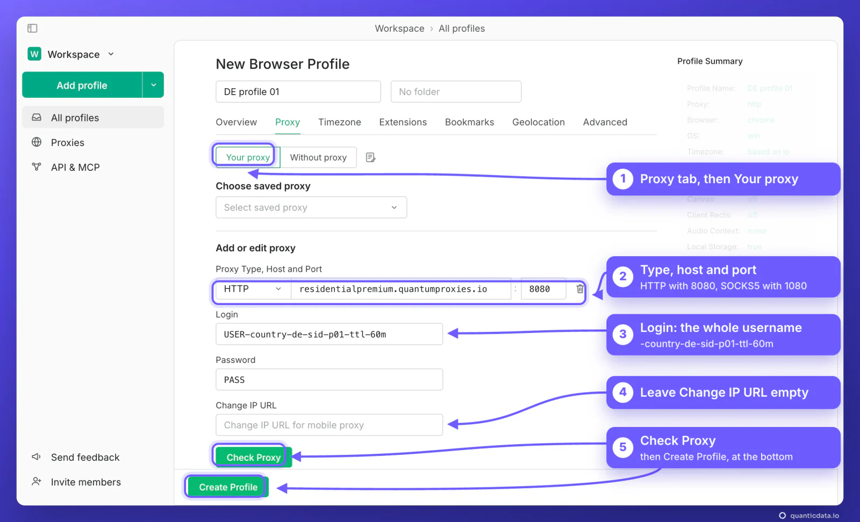Open the HTTP proxy type dropdown
The image size is (860, 522).
[x=253, y=289]
